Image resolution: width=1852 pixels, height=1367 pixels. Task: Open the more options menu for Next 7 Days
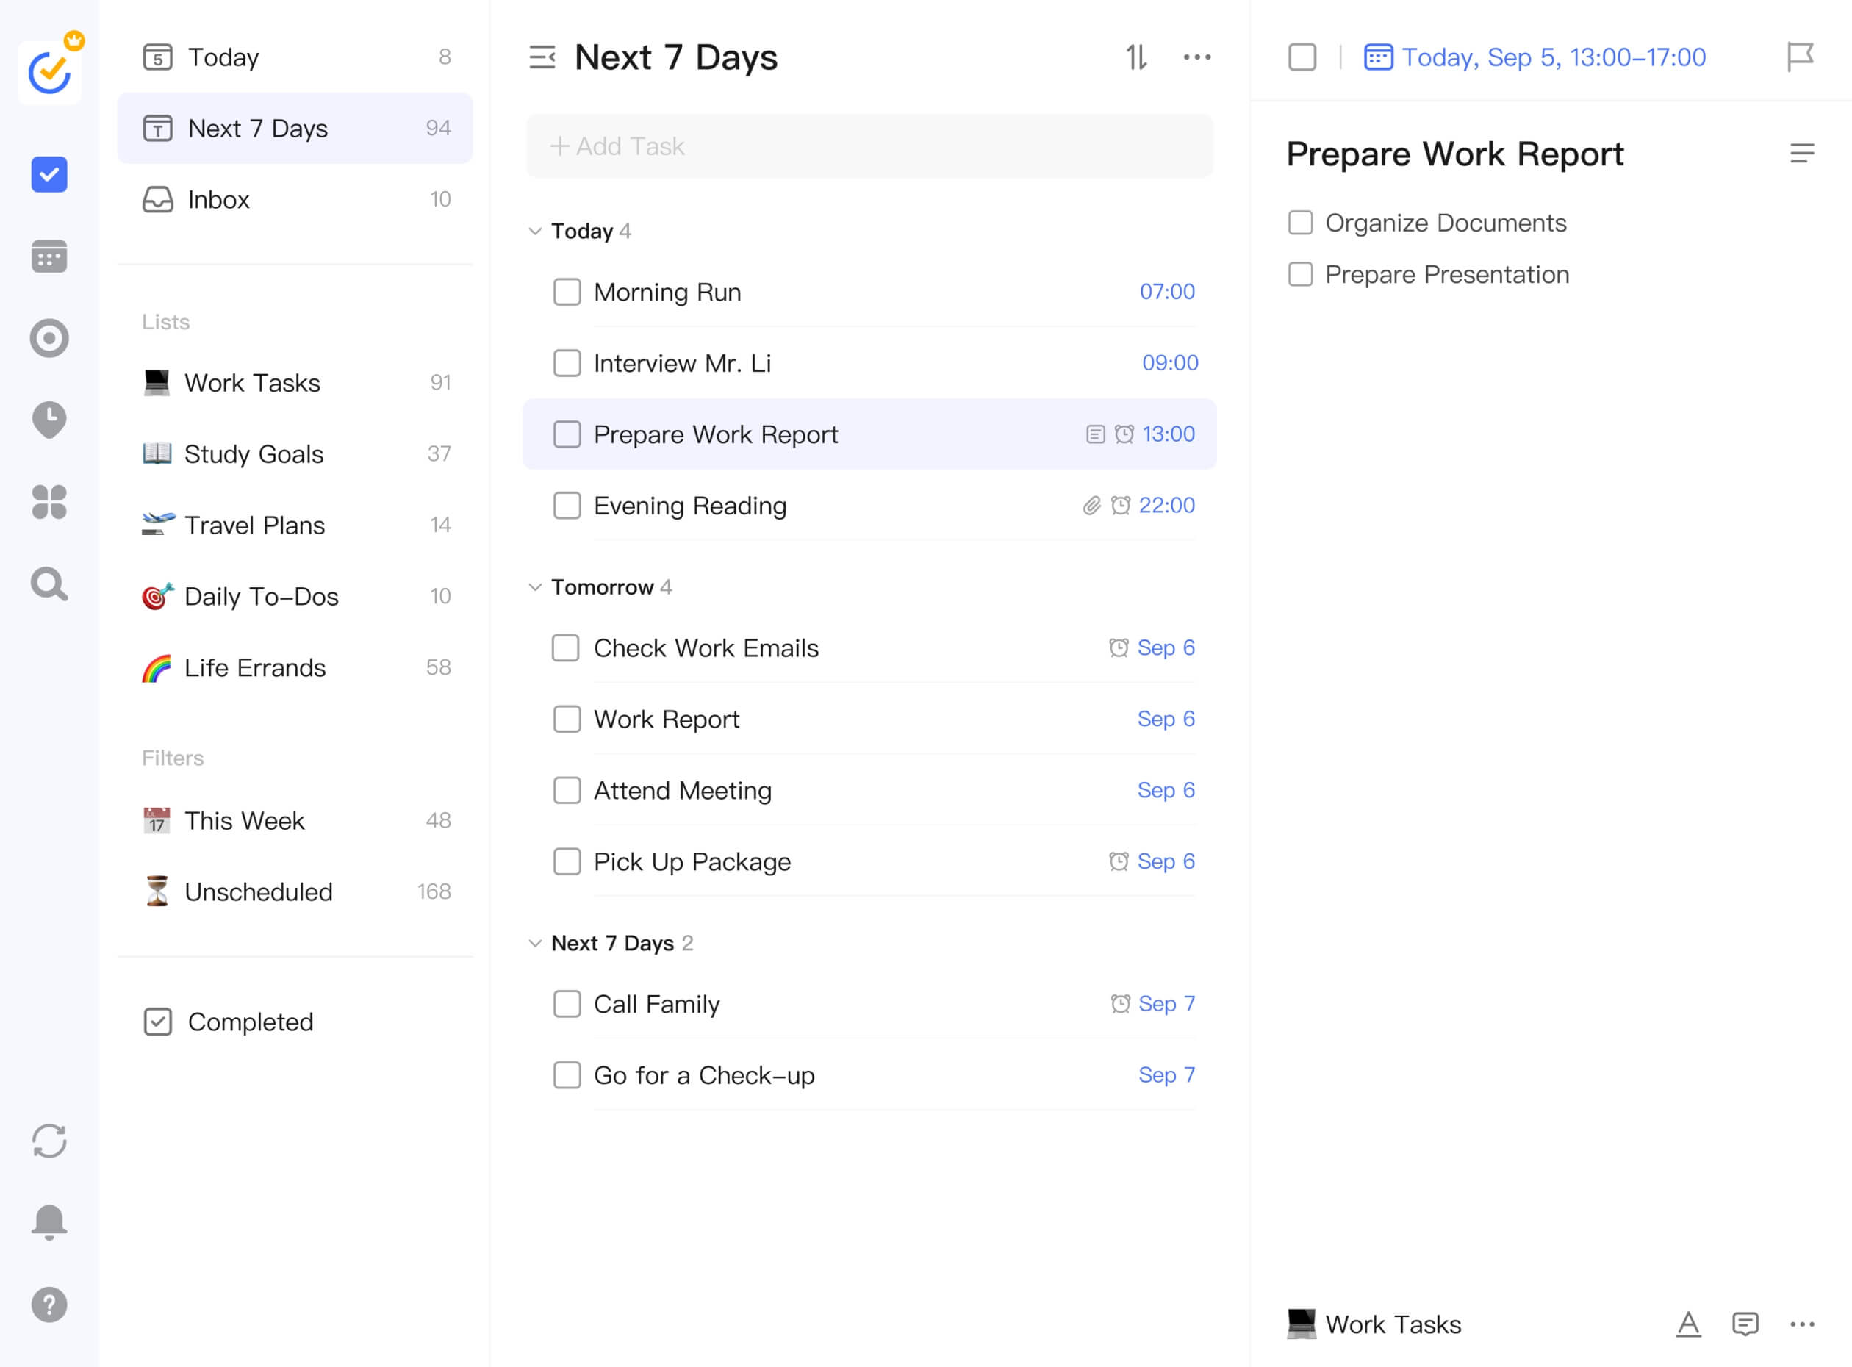click(1197, 57)
